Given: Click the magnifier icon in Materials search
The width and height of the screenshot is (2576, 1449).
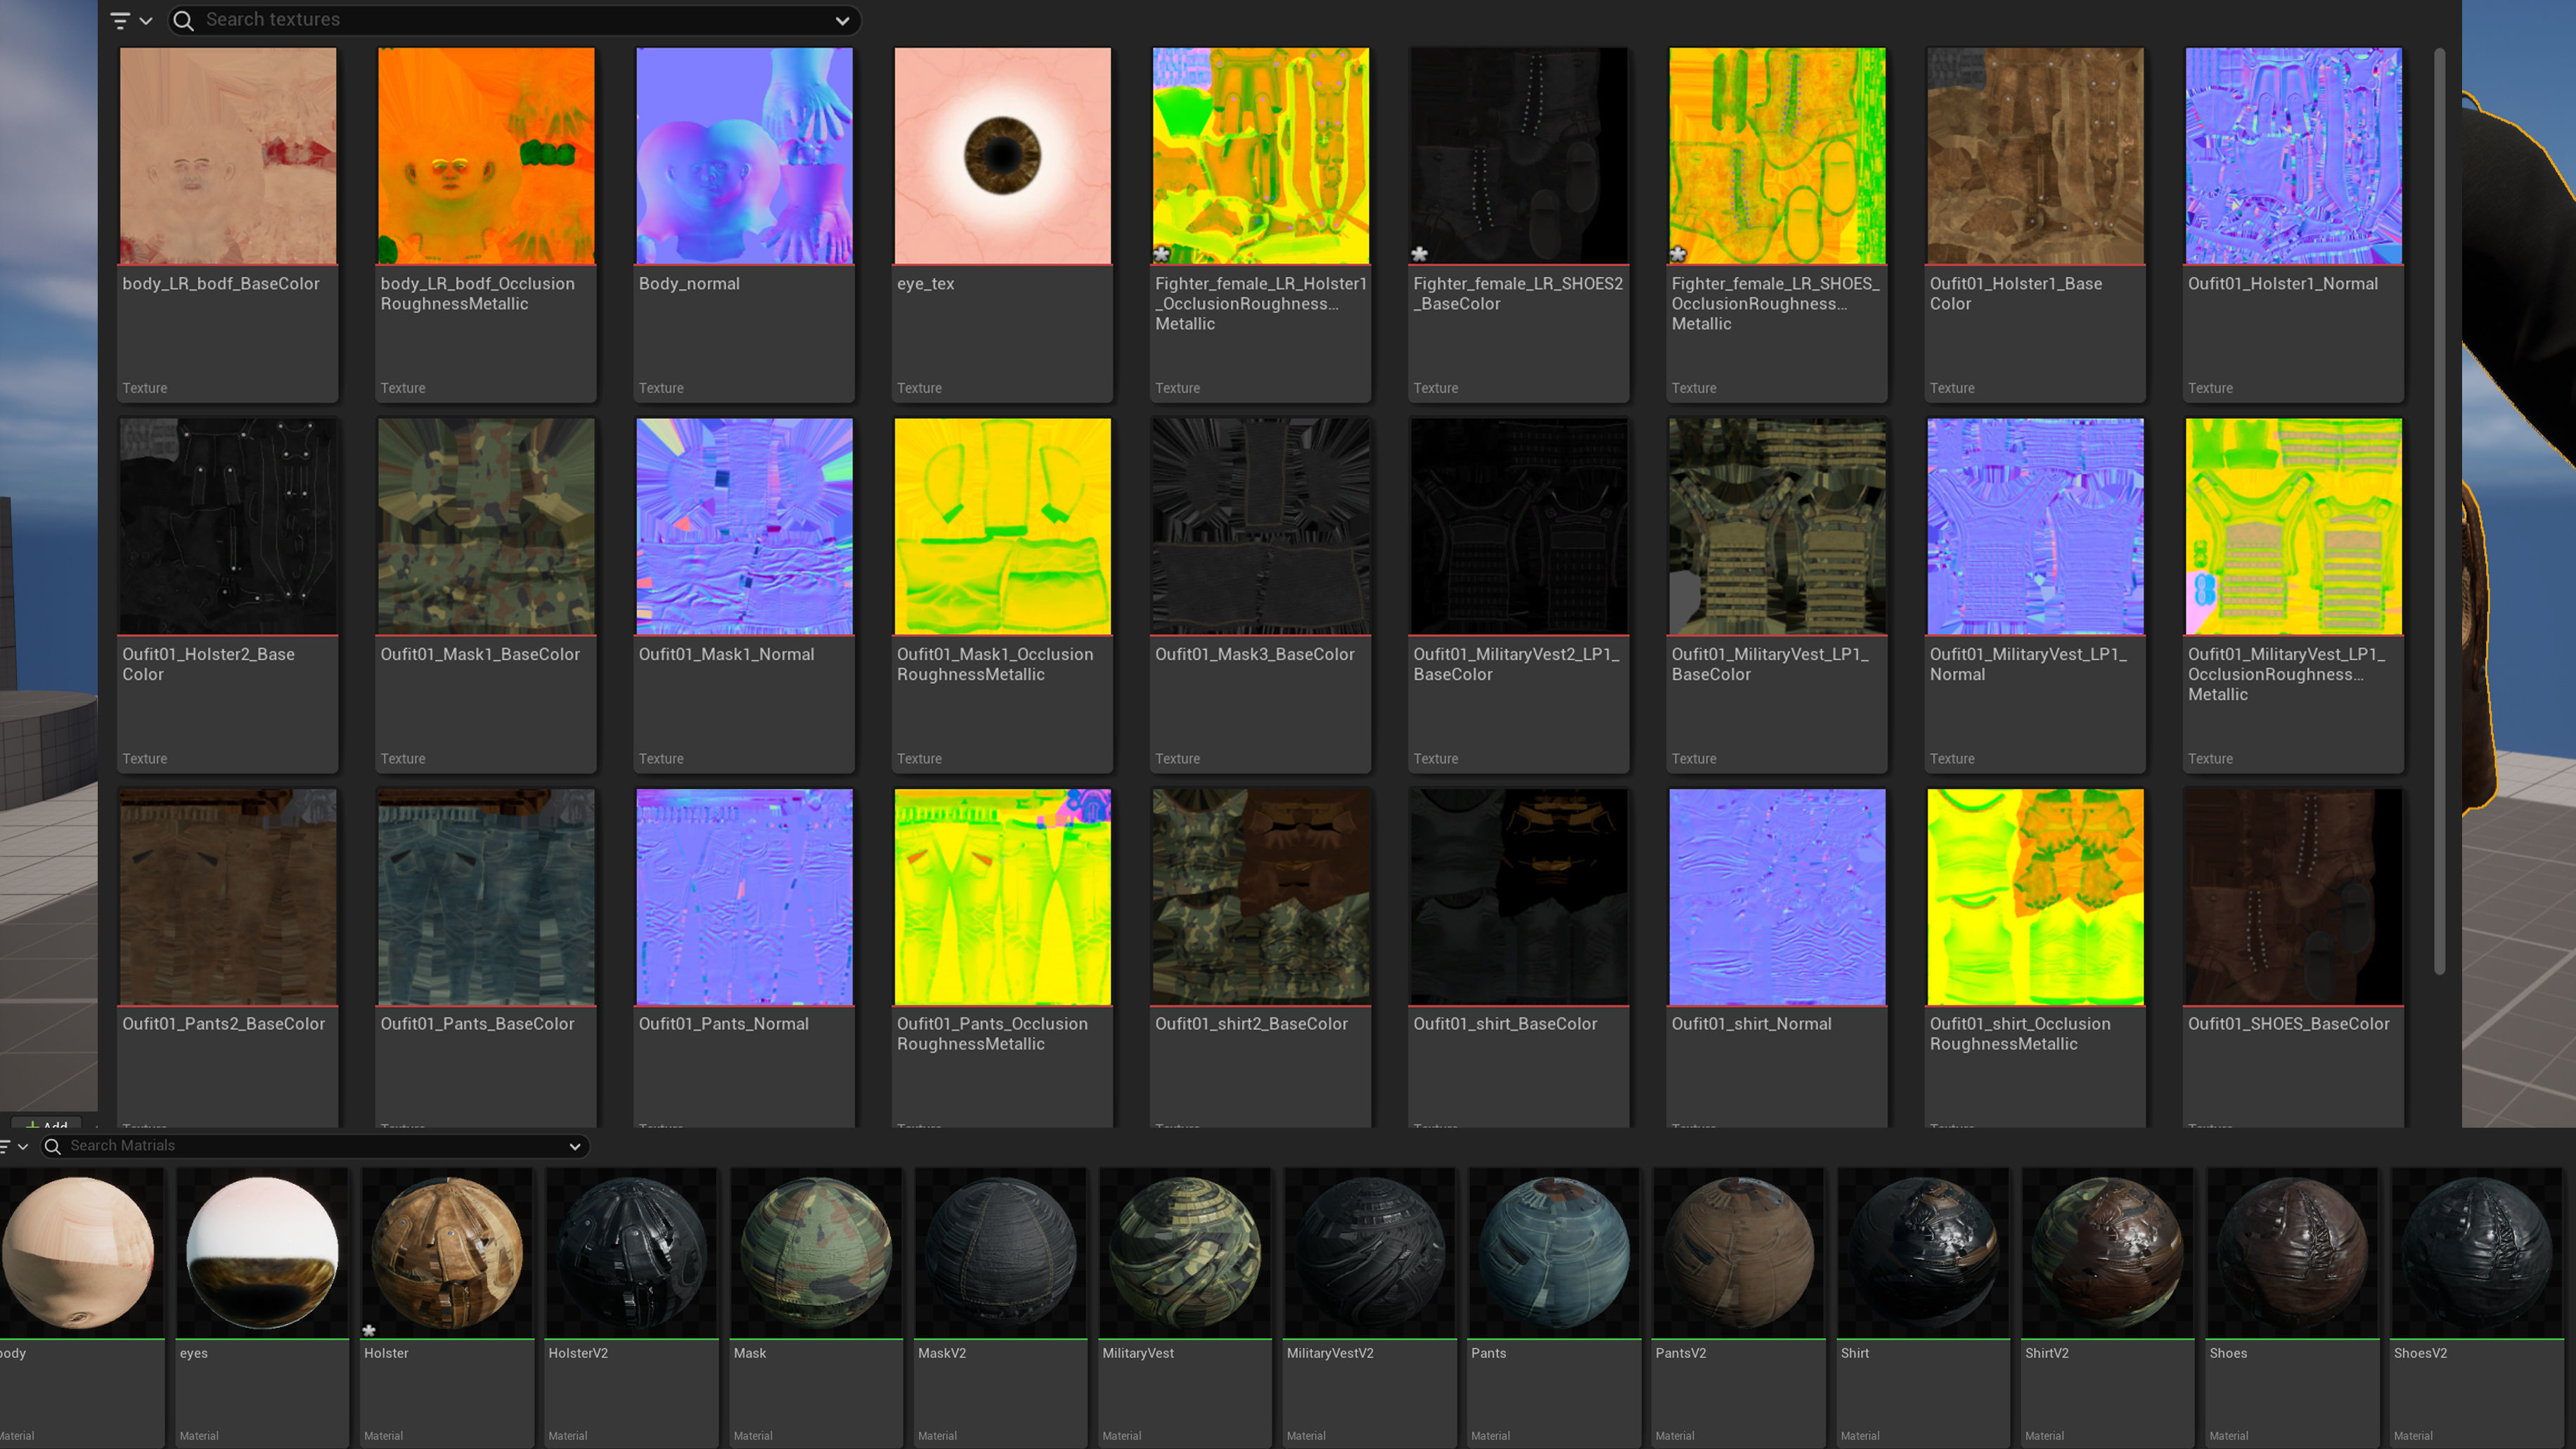Looking at the screenshot, I should coord(53,1146).
